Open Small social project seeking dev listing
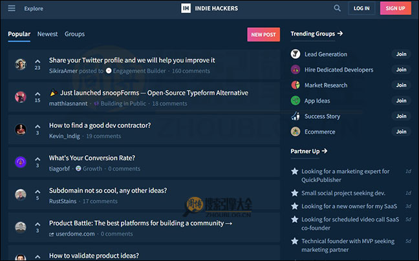The image size is (419, 261). coord(343,193)
